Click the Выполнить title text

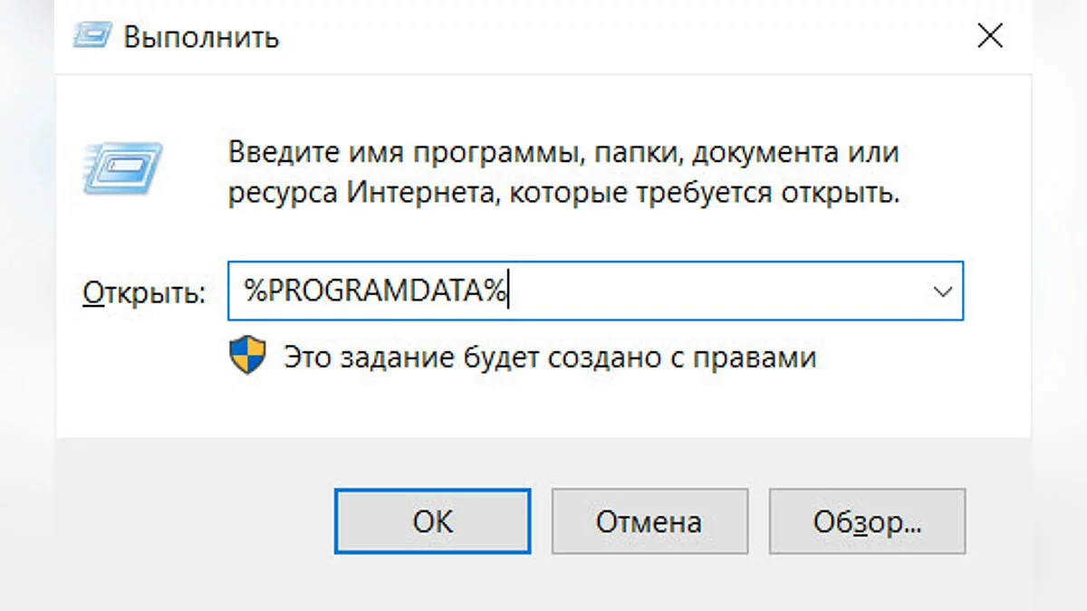click(x=201, y=37)
